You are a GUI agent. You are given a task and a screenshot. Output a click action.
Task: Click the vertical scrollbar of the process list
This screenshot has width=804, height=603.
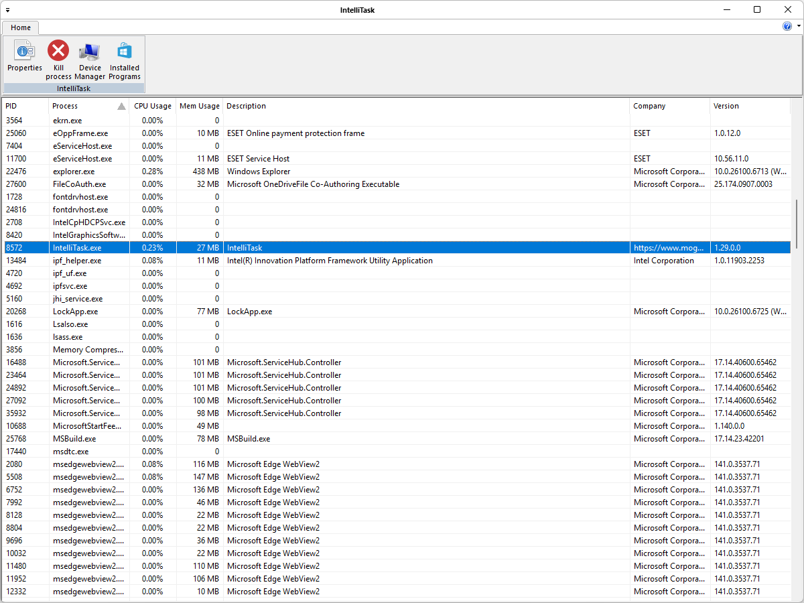click(x=796, y=225)
